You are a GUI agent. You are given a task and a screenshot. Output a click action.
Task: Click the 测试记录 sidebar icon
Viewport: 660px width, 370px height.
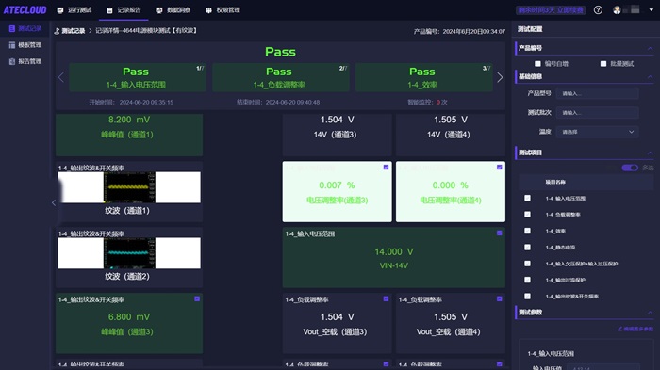(x=11, y=28)
